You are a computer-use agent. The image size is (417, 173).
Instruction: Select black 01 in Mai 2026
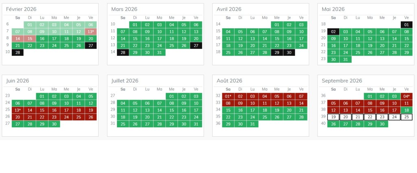click(406, 24)
